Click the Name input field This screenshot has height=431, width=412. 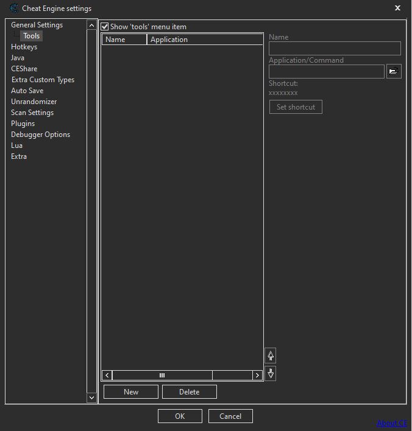[335, 49]
